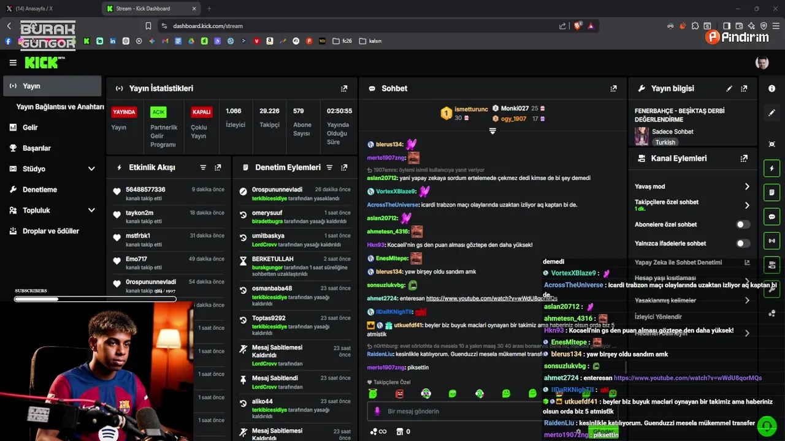Click the points infinity icon below message box
The width and height of the screenshot is (785, 441).
pos(378,431)
